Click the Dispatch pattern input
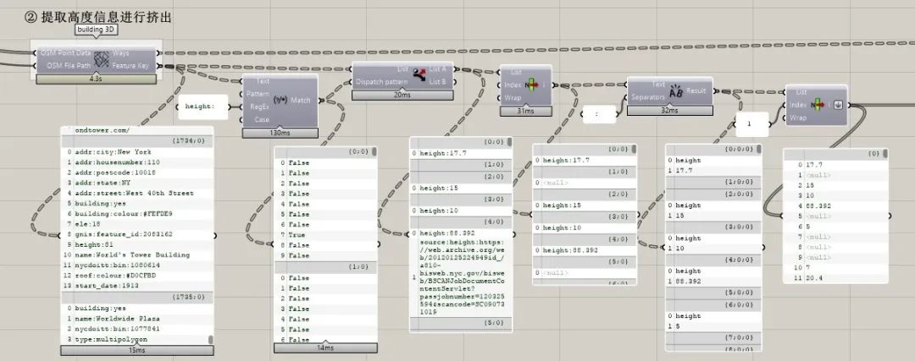 [381, 82]
